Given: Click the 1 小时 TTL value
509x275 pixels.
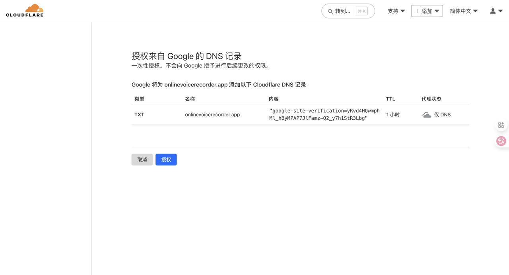Looking at the screenshot, I should tap(393, 115).
